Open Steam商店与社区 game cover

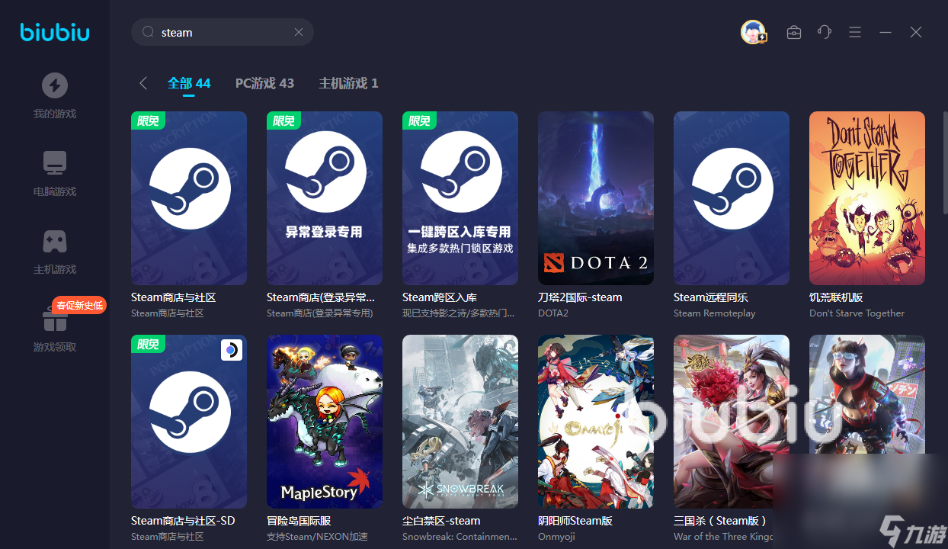pos(189,198)
